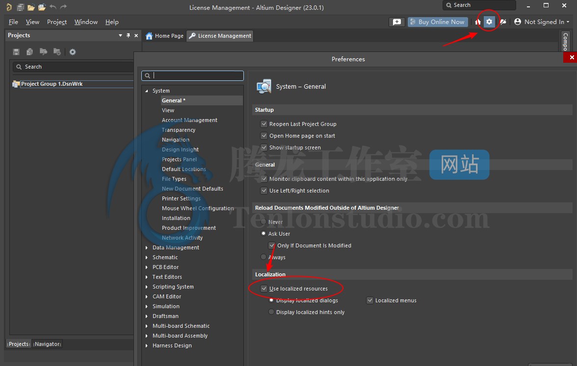Select the Ask User radio button

(263, 233)
